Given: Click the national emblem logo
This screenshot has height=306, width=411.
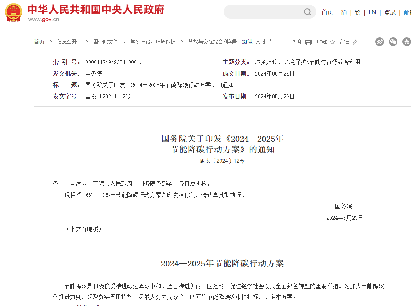Looking at the screenshot, I should point(13,12).
